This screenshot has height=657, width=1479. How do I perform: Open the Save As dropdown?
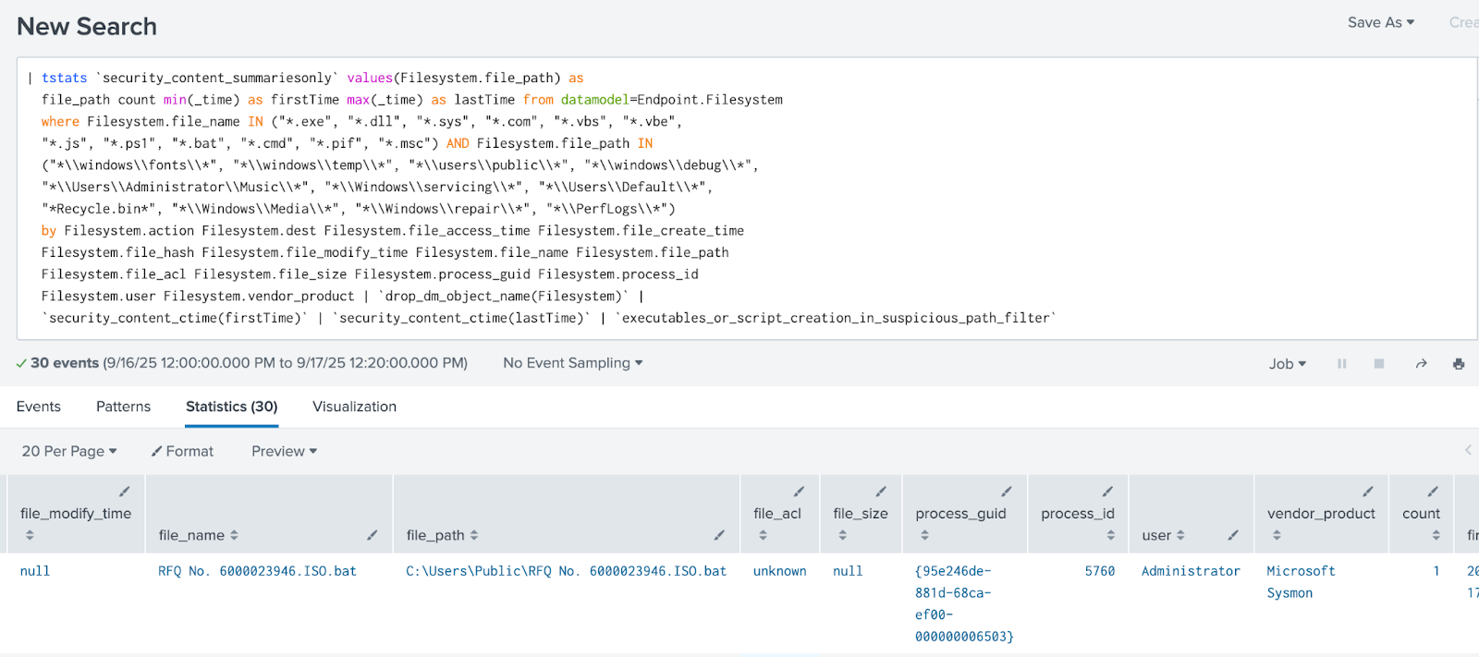point(1380,22)
